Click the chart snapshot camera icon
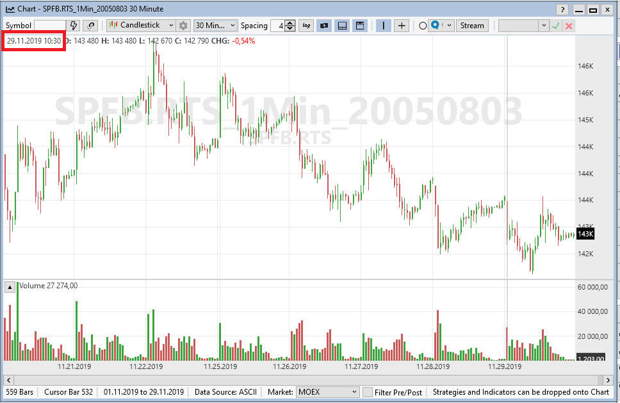 tap(324, 25)
